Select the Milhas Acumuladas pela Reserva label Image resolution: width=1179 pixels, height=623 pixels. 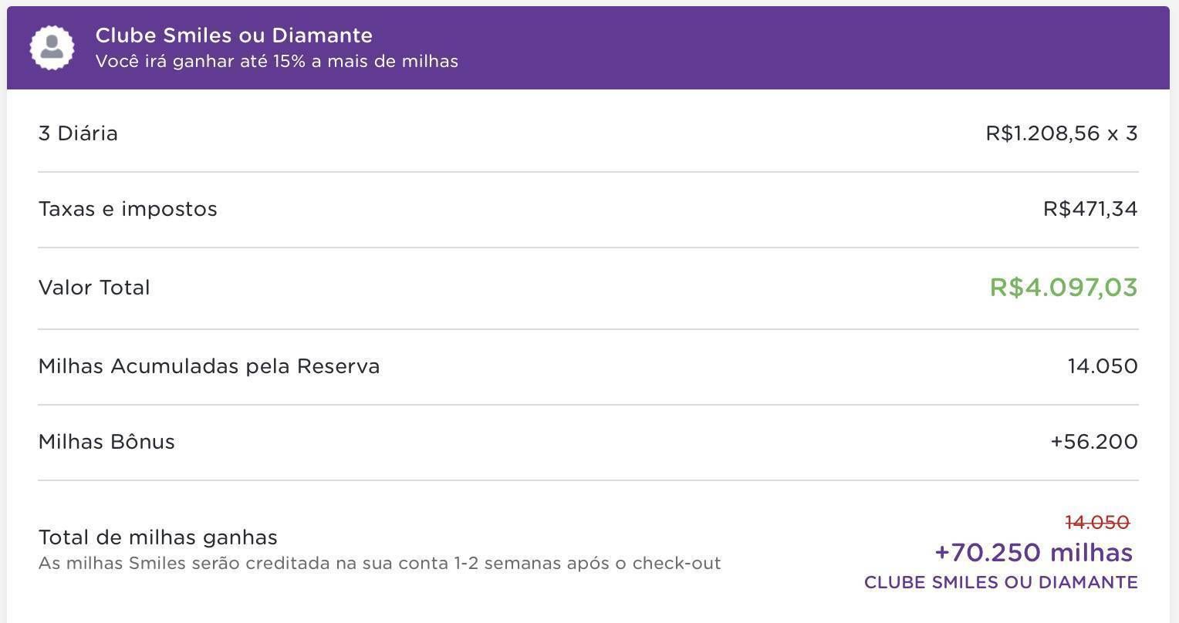click(x=209, y=366)
